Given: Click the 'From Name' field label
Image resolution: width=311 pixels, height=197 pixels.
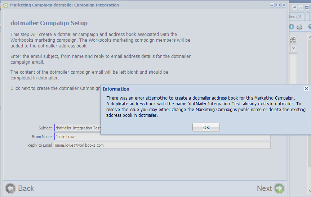Looking at the screenshot, I should pos(42,137).
